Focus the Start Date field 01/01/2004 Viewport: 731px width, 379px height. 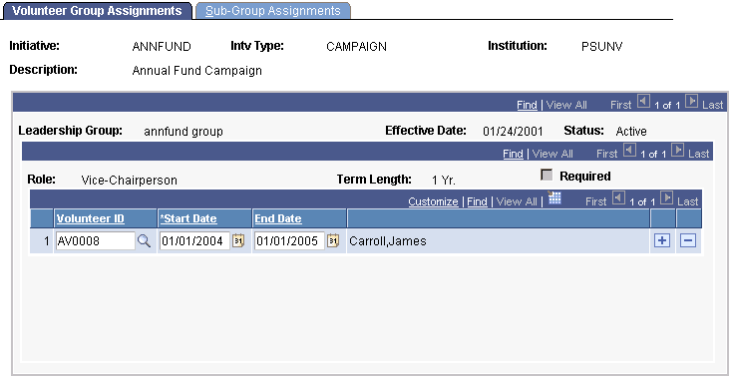194,241
